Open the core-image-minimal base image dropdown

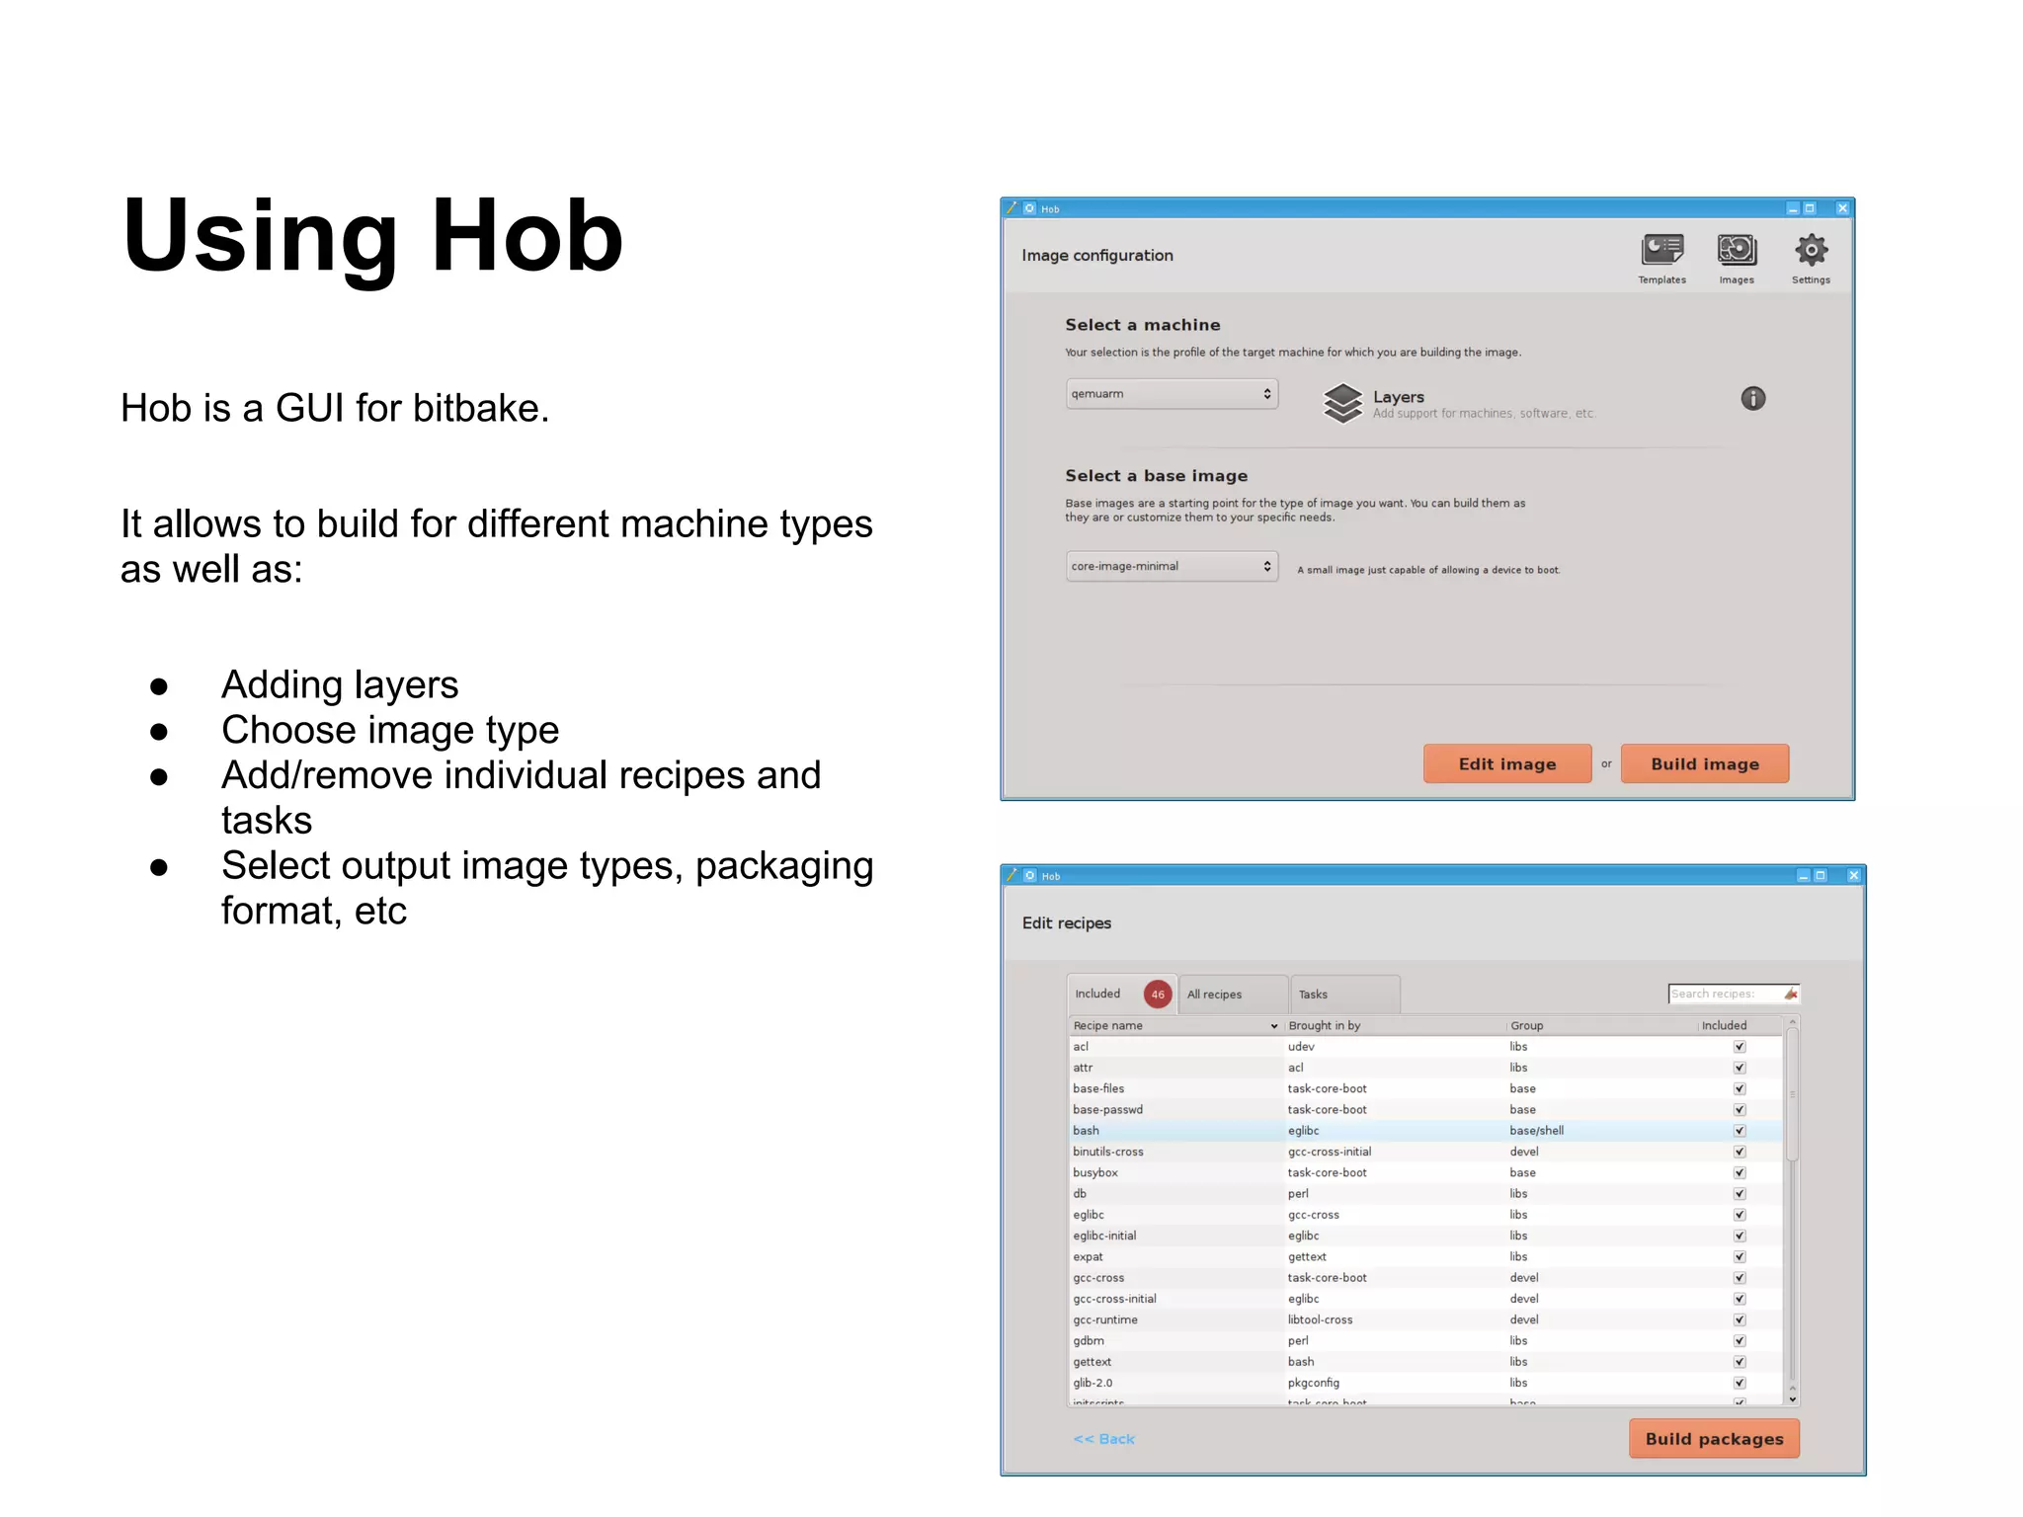point(1172,566)
